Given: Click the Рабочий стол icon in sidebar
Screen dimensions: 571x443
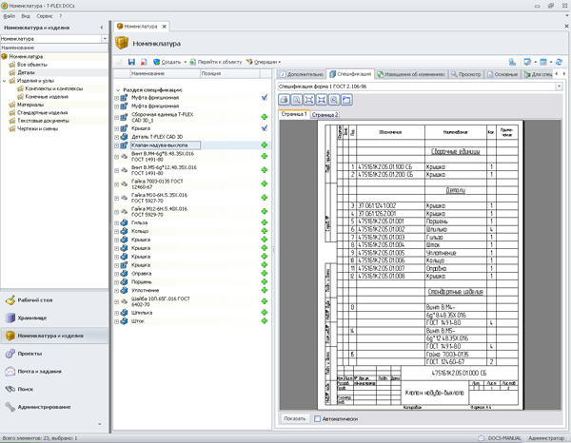Looking at the screenshot, I should click(x=10, y=300).
